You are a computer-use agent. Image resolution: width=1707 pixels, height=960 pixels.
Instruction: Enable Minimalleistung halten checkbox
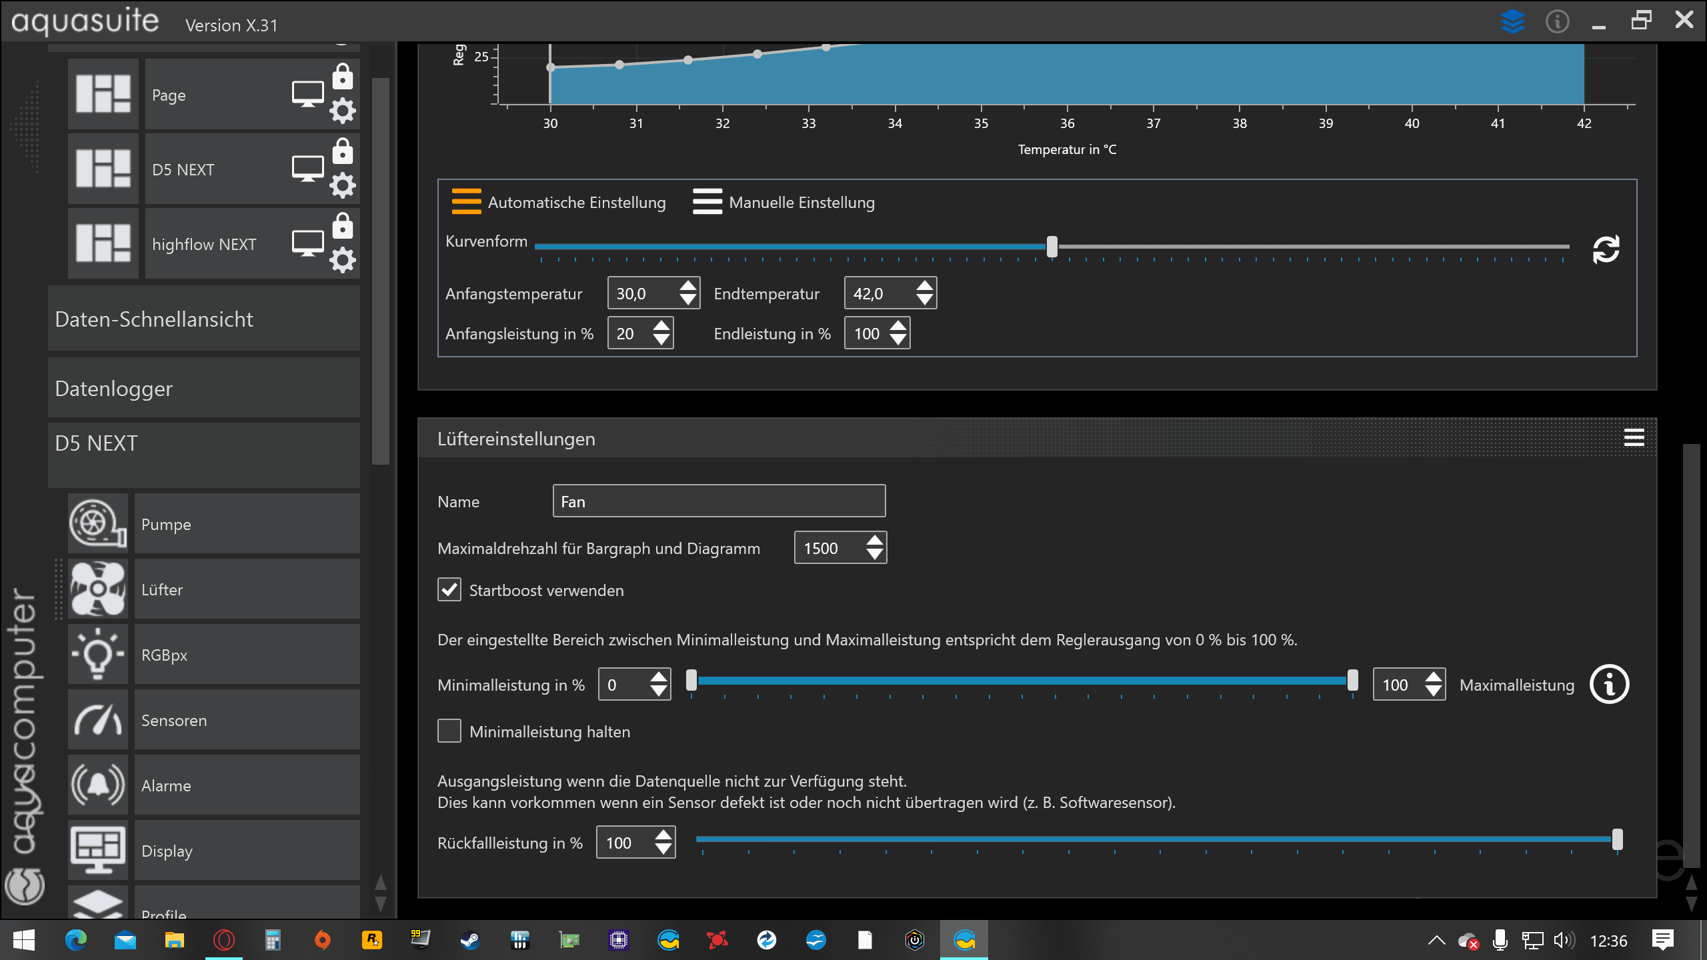click(x=449, y=731)
